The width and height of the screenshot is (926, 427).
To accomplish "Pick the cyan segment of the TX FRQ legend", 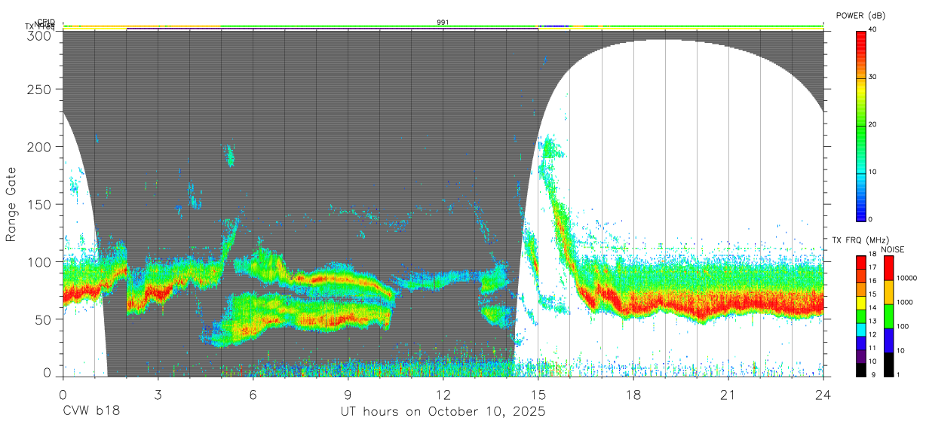I will pos(860,330).
